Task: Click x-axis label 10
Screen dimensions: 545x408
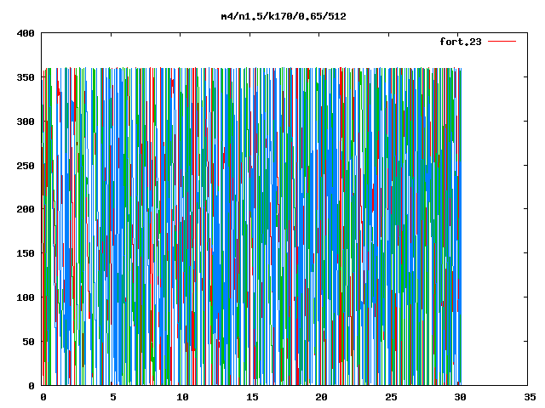Action: [182, 397]
